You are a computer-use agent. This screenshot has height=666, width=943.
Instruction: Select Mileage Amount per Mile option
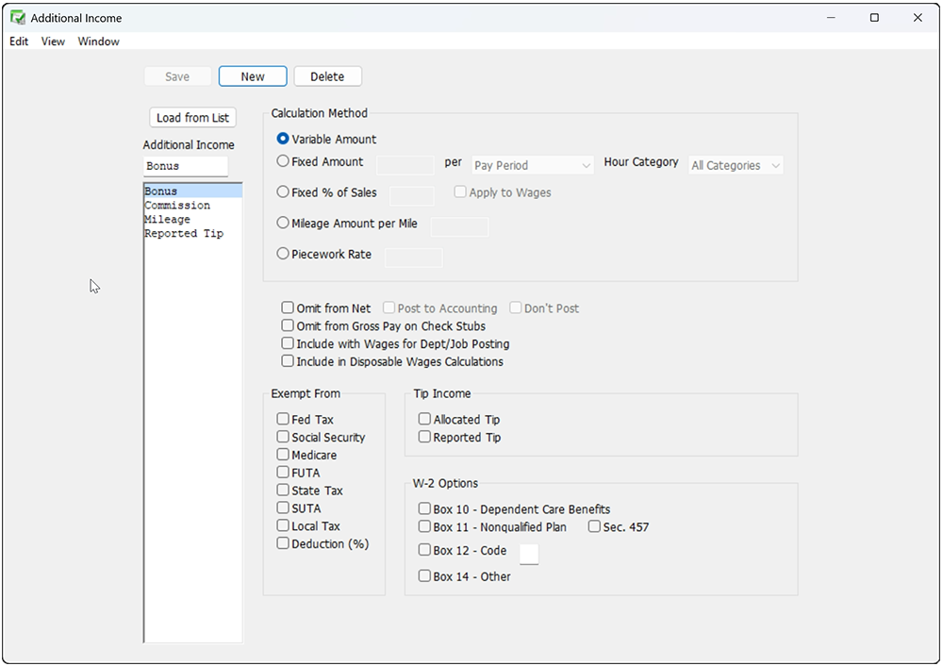click(283, 223)
